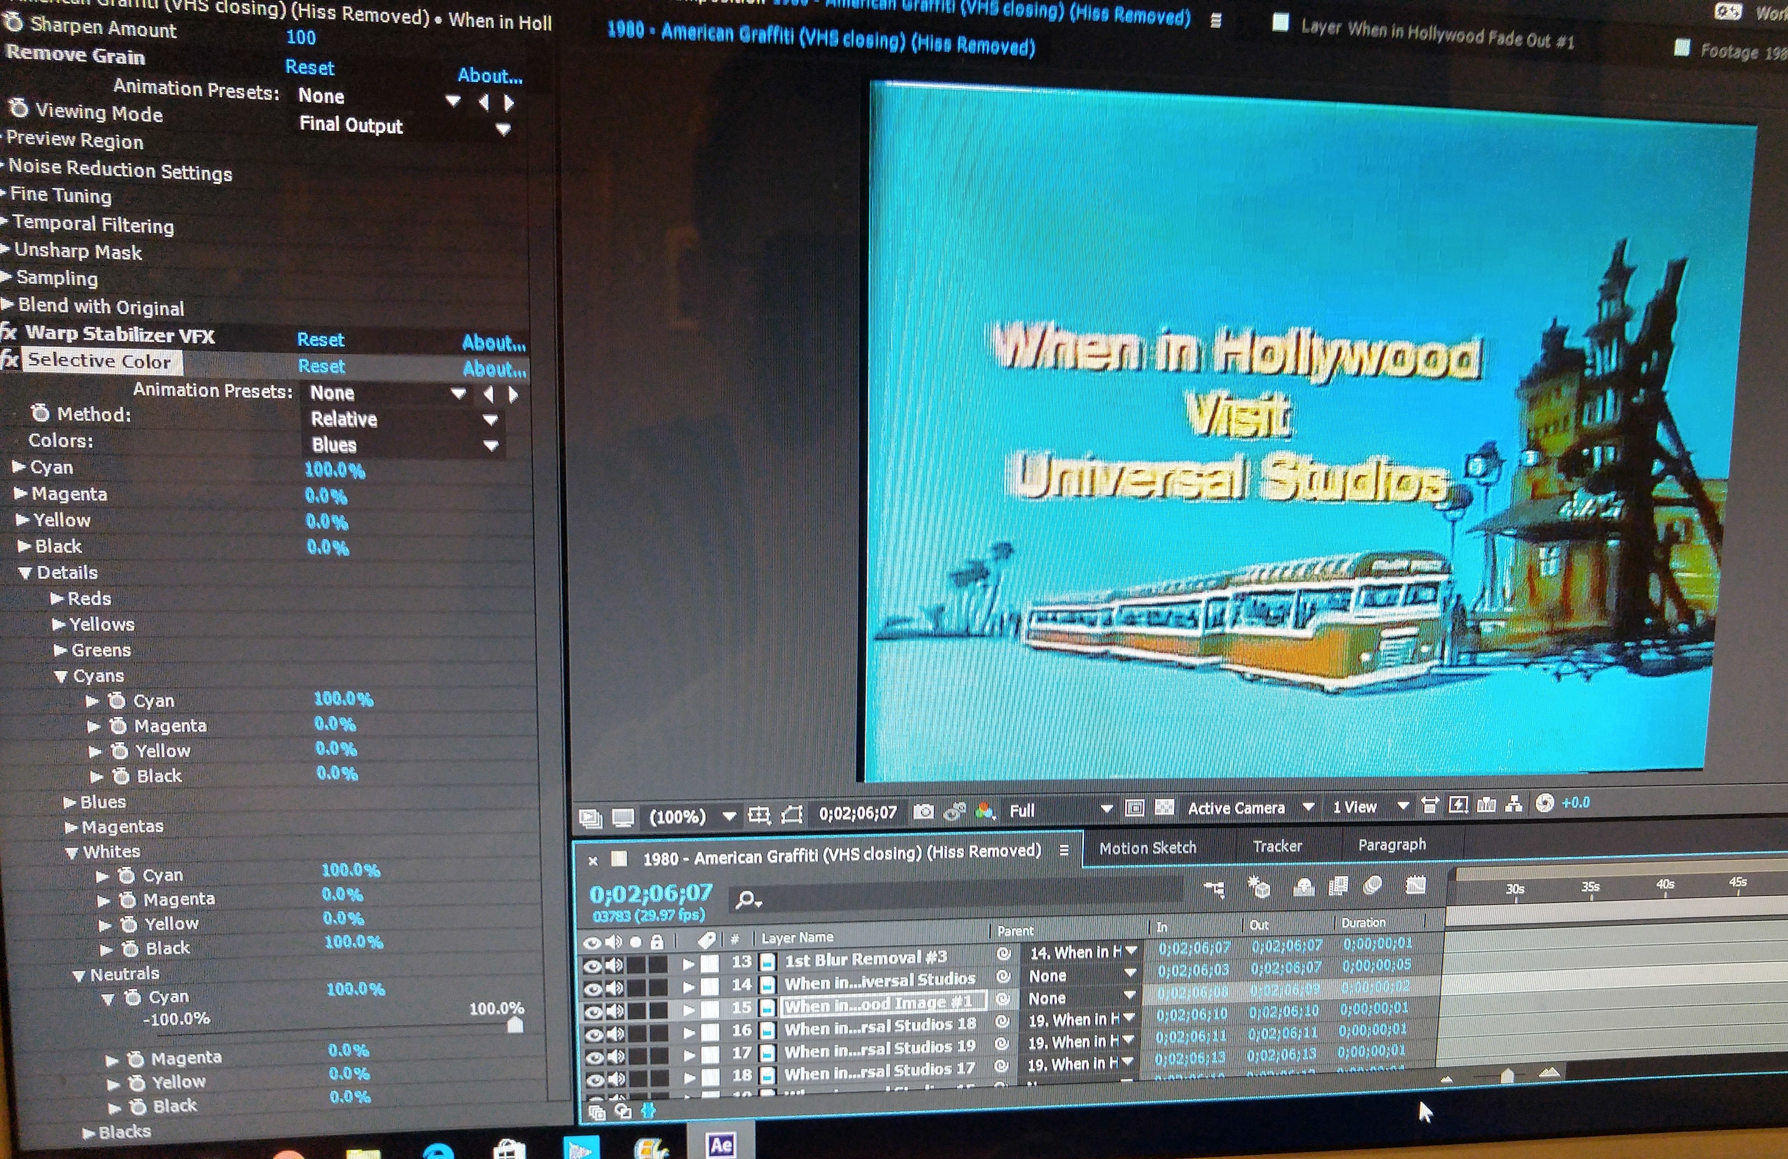Click the Parent pick whip of layer 13

(1003, 954)
